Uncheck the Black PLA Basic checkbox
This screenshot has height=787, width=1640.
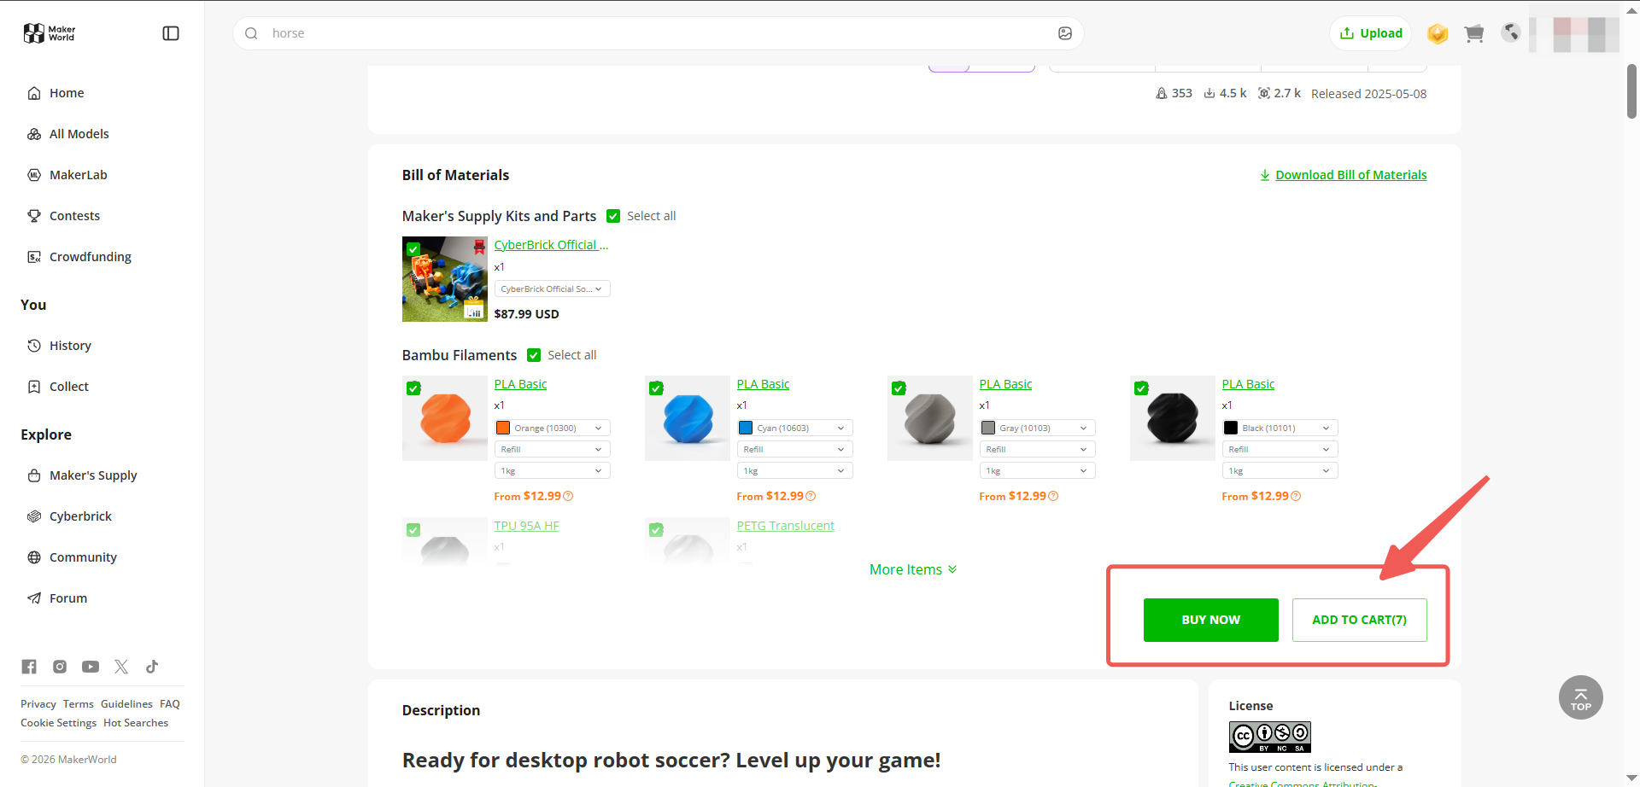coord(1141,388)
